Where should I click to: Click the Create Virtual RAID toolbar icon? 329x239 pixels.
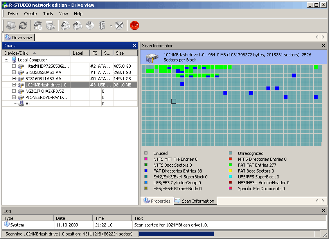click(102, 25)
